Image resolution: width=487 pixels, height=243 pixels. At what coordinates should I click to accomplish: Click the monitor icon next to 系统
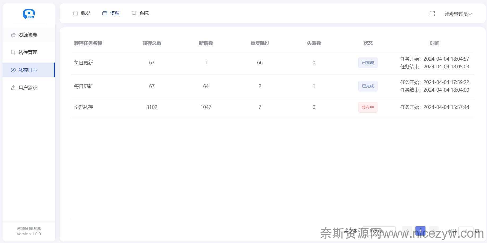[134, 13]
